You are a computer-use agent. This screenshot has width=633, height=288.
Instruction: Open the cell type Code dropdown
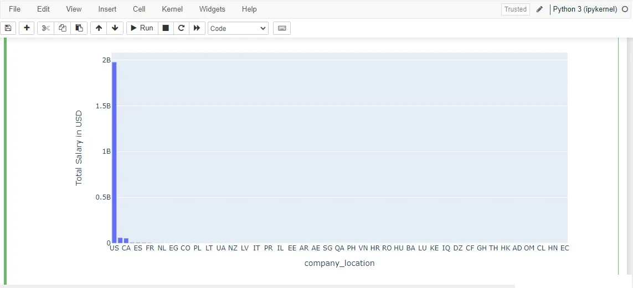tap(238, 28)
